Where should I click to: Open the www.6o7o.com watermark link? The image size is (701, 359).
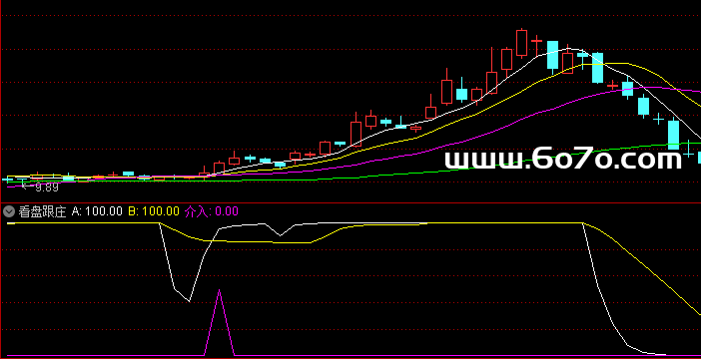563,159
